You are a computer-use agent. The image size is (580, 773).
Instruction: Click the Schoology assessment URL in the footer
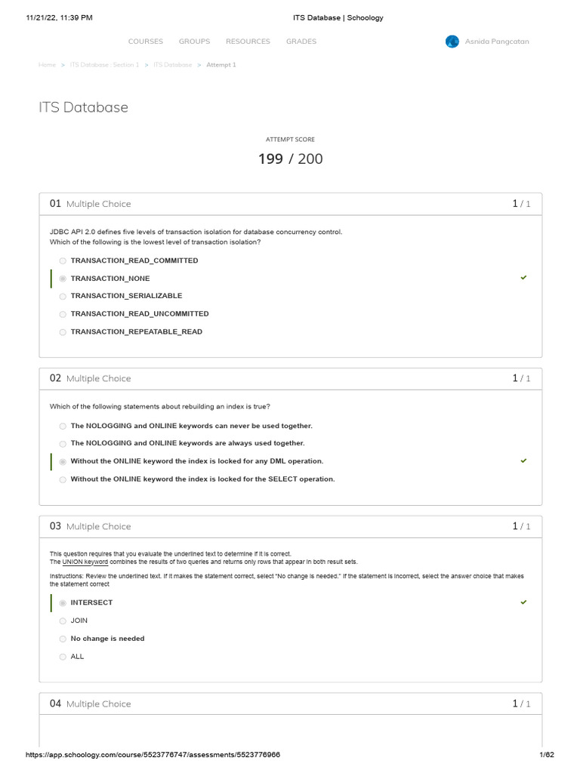(x=153, y=755)
